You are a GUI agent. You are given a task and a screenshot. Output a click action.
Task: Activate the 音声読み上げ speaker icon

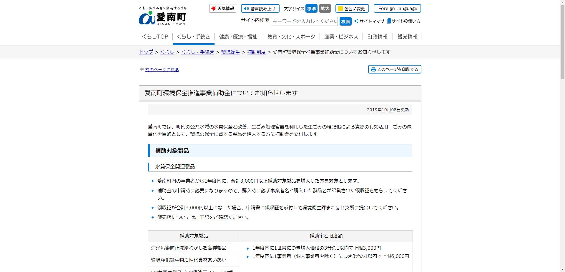(x=246, y=9)
